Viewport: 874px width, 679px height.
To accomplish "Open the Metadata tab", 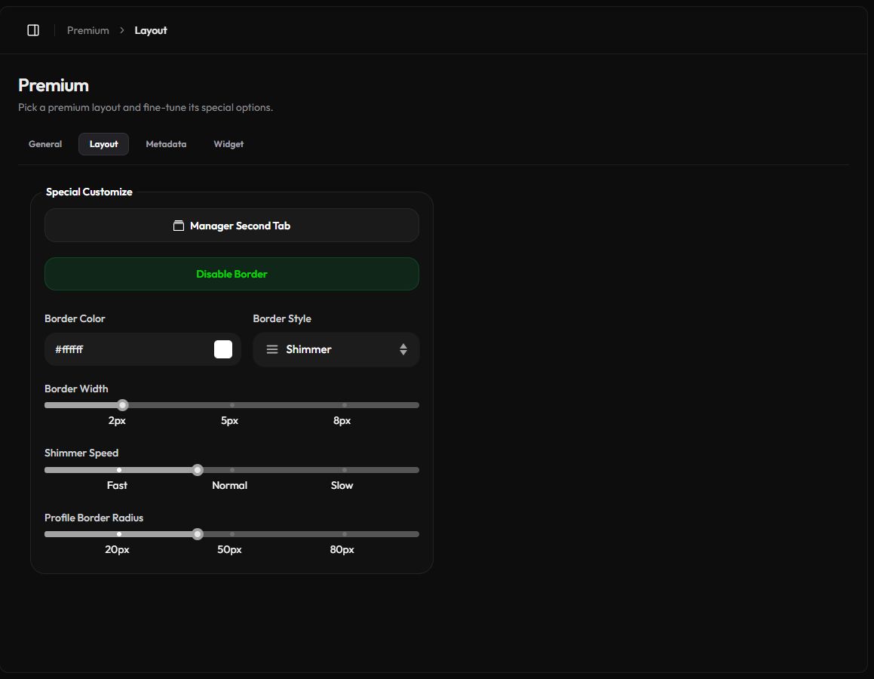I will (x=166, y=144).
